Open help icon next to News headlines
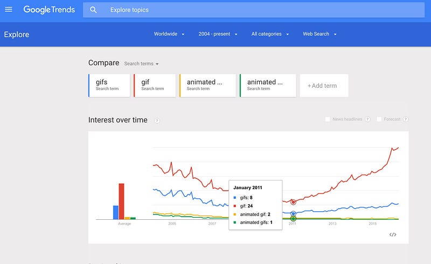Viewport: 431px width, 264px height. 368,119
